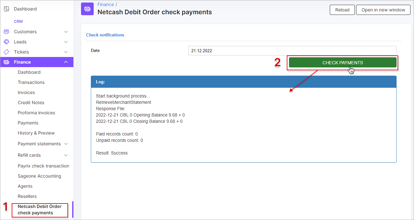Follow the Finance breadcrumb link
The height and width of the screenshot is (220, 414).
coord(106,4)
